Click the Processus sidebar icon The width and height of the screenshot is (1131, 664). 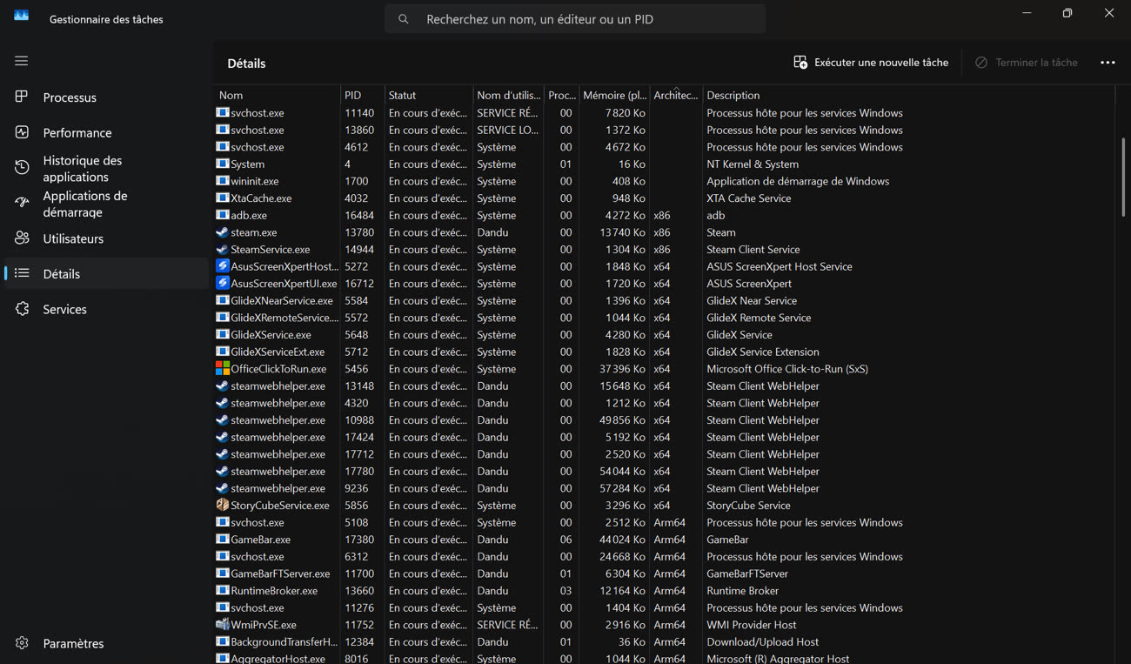pos(22,97)
